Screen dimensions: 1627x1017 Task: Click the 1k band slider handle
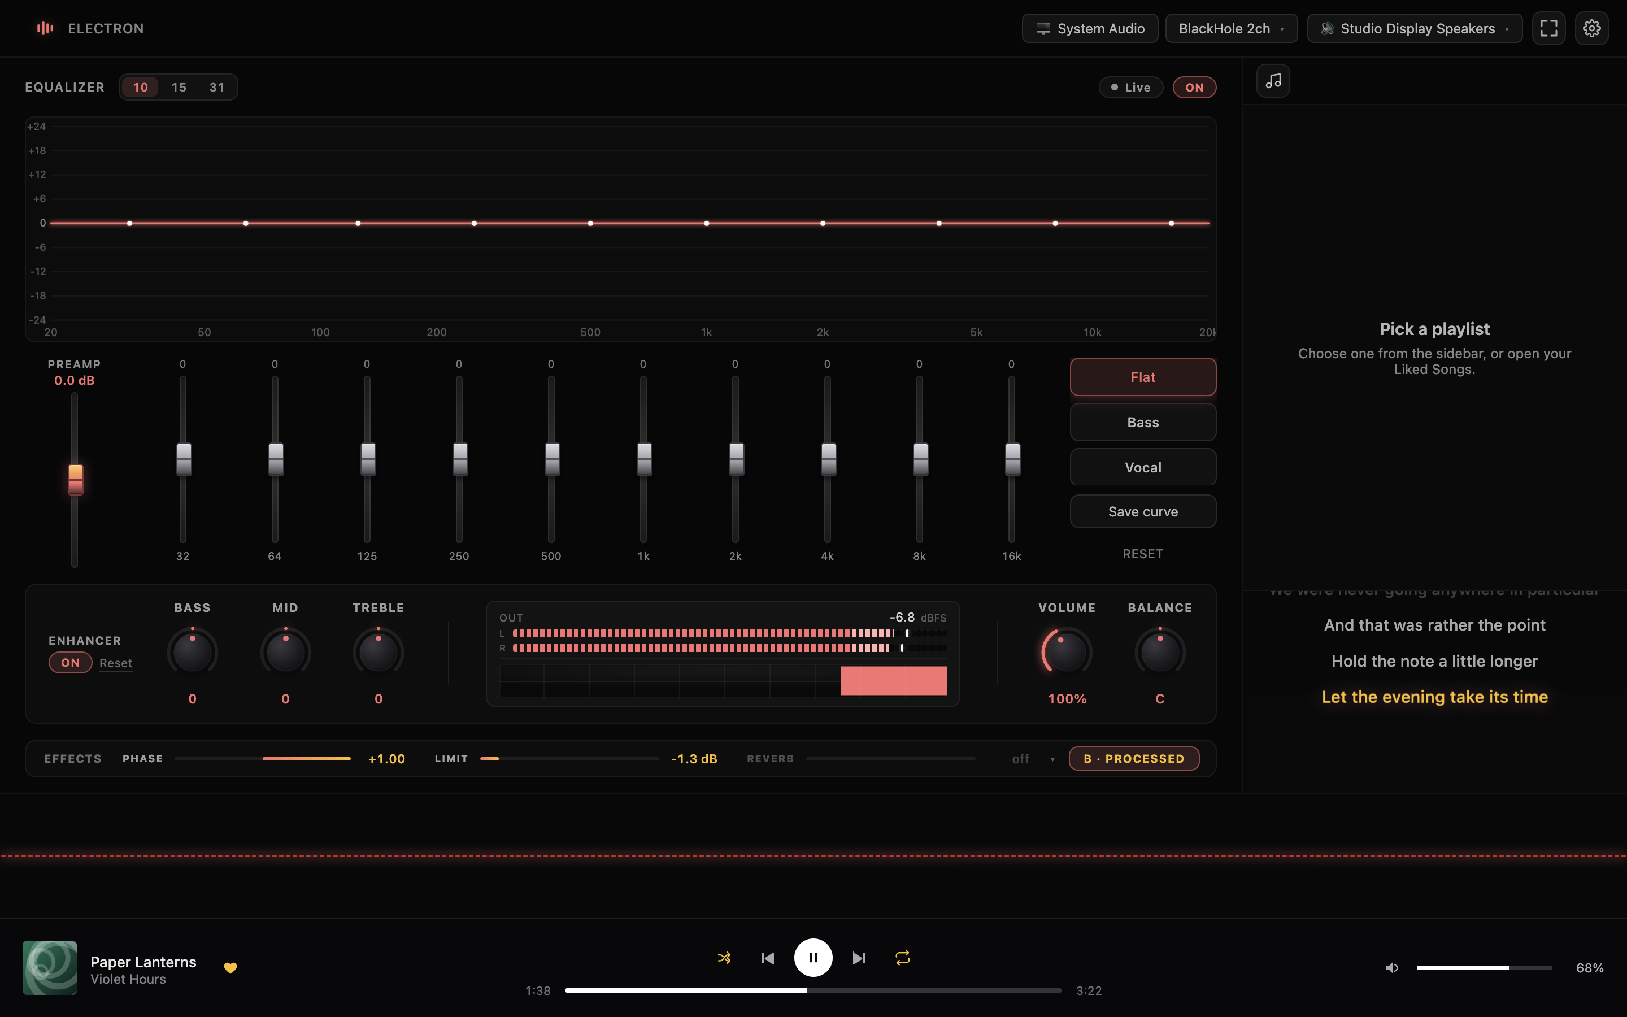(x=644, y=459)
